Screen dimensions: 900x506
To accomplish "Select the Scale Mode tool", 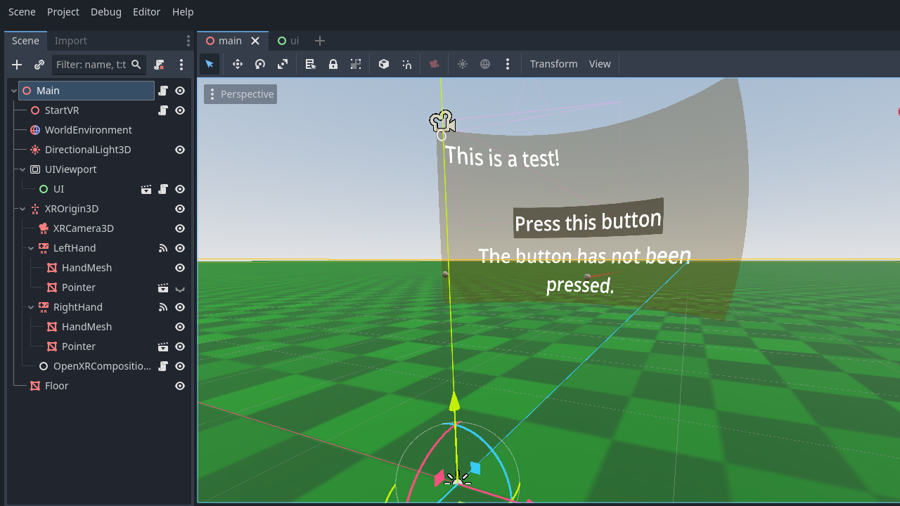I will point(283,64).
